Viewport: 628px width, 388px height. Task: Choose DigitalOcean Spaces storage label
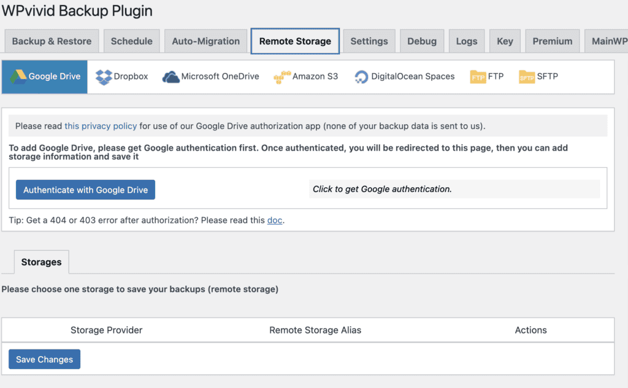pos(413,76)
